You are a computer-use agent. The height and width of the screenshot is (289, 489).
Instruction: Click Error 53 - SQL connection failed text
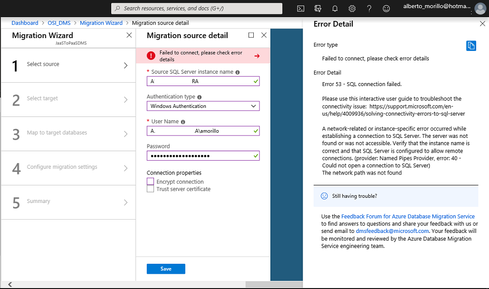click(x=362, y=84)
